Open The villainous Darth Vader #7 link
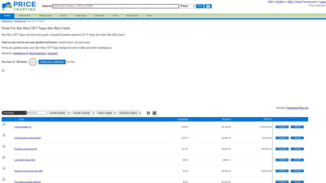The width and height of the screenshot is (326, 183). coord(28,182)
